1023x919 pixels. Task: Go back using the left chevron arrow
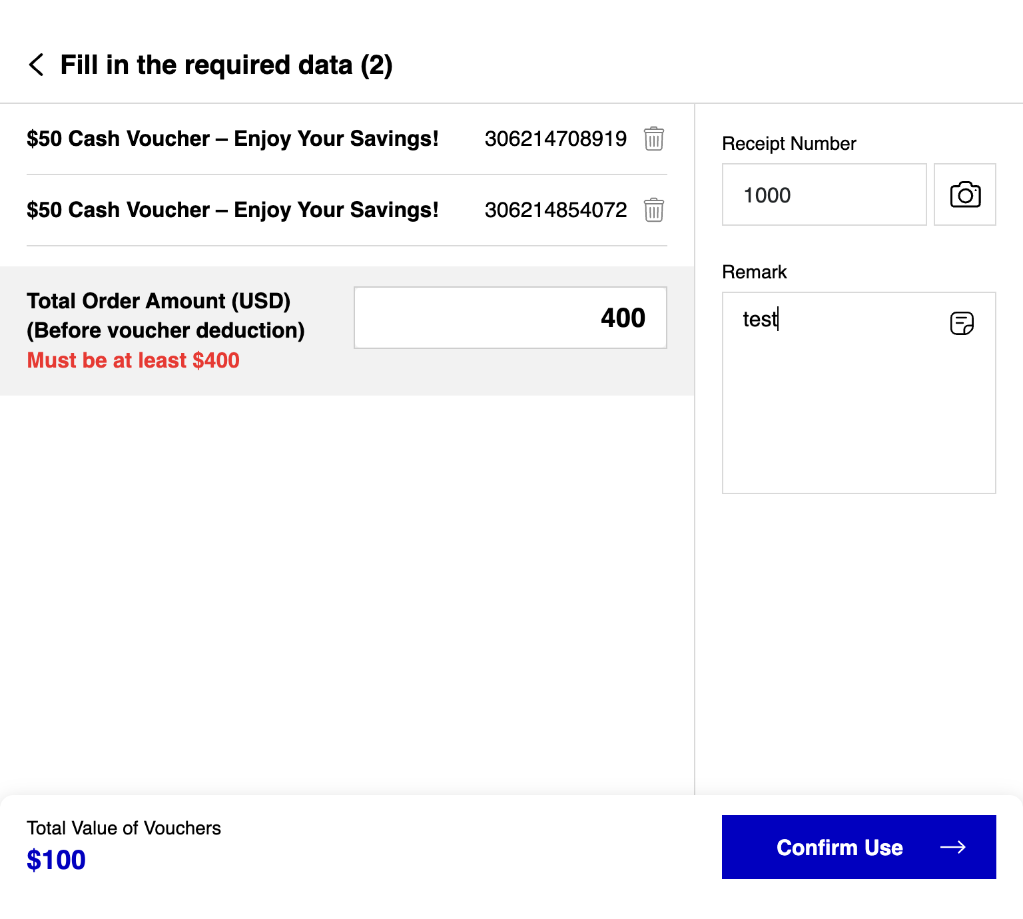pos(37,65)
